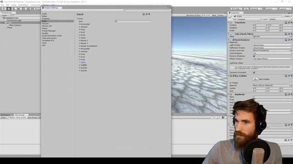The width and height of the screenshot is (293, 164).
Task: Toggle the Cube active checkbox in Inspector
Action: click(235, 16)
